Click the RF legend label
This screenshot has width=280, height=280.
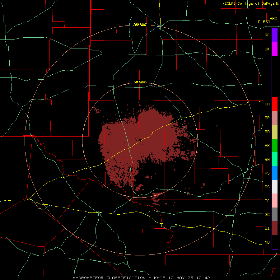(267, 35)
